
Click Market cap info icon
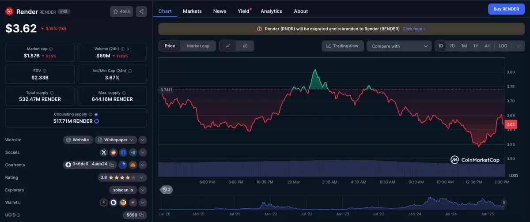(x=51, y=49)
